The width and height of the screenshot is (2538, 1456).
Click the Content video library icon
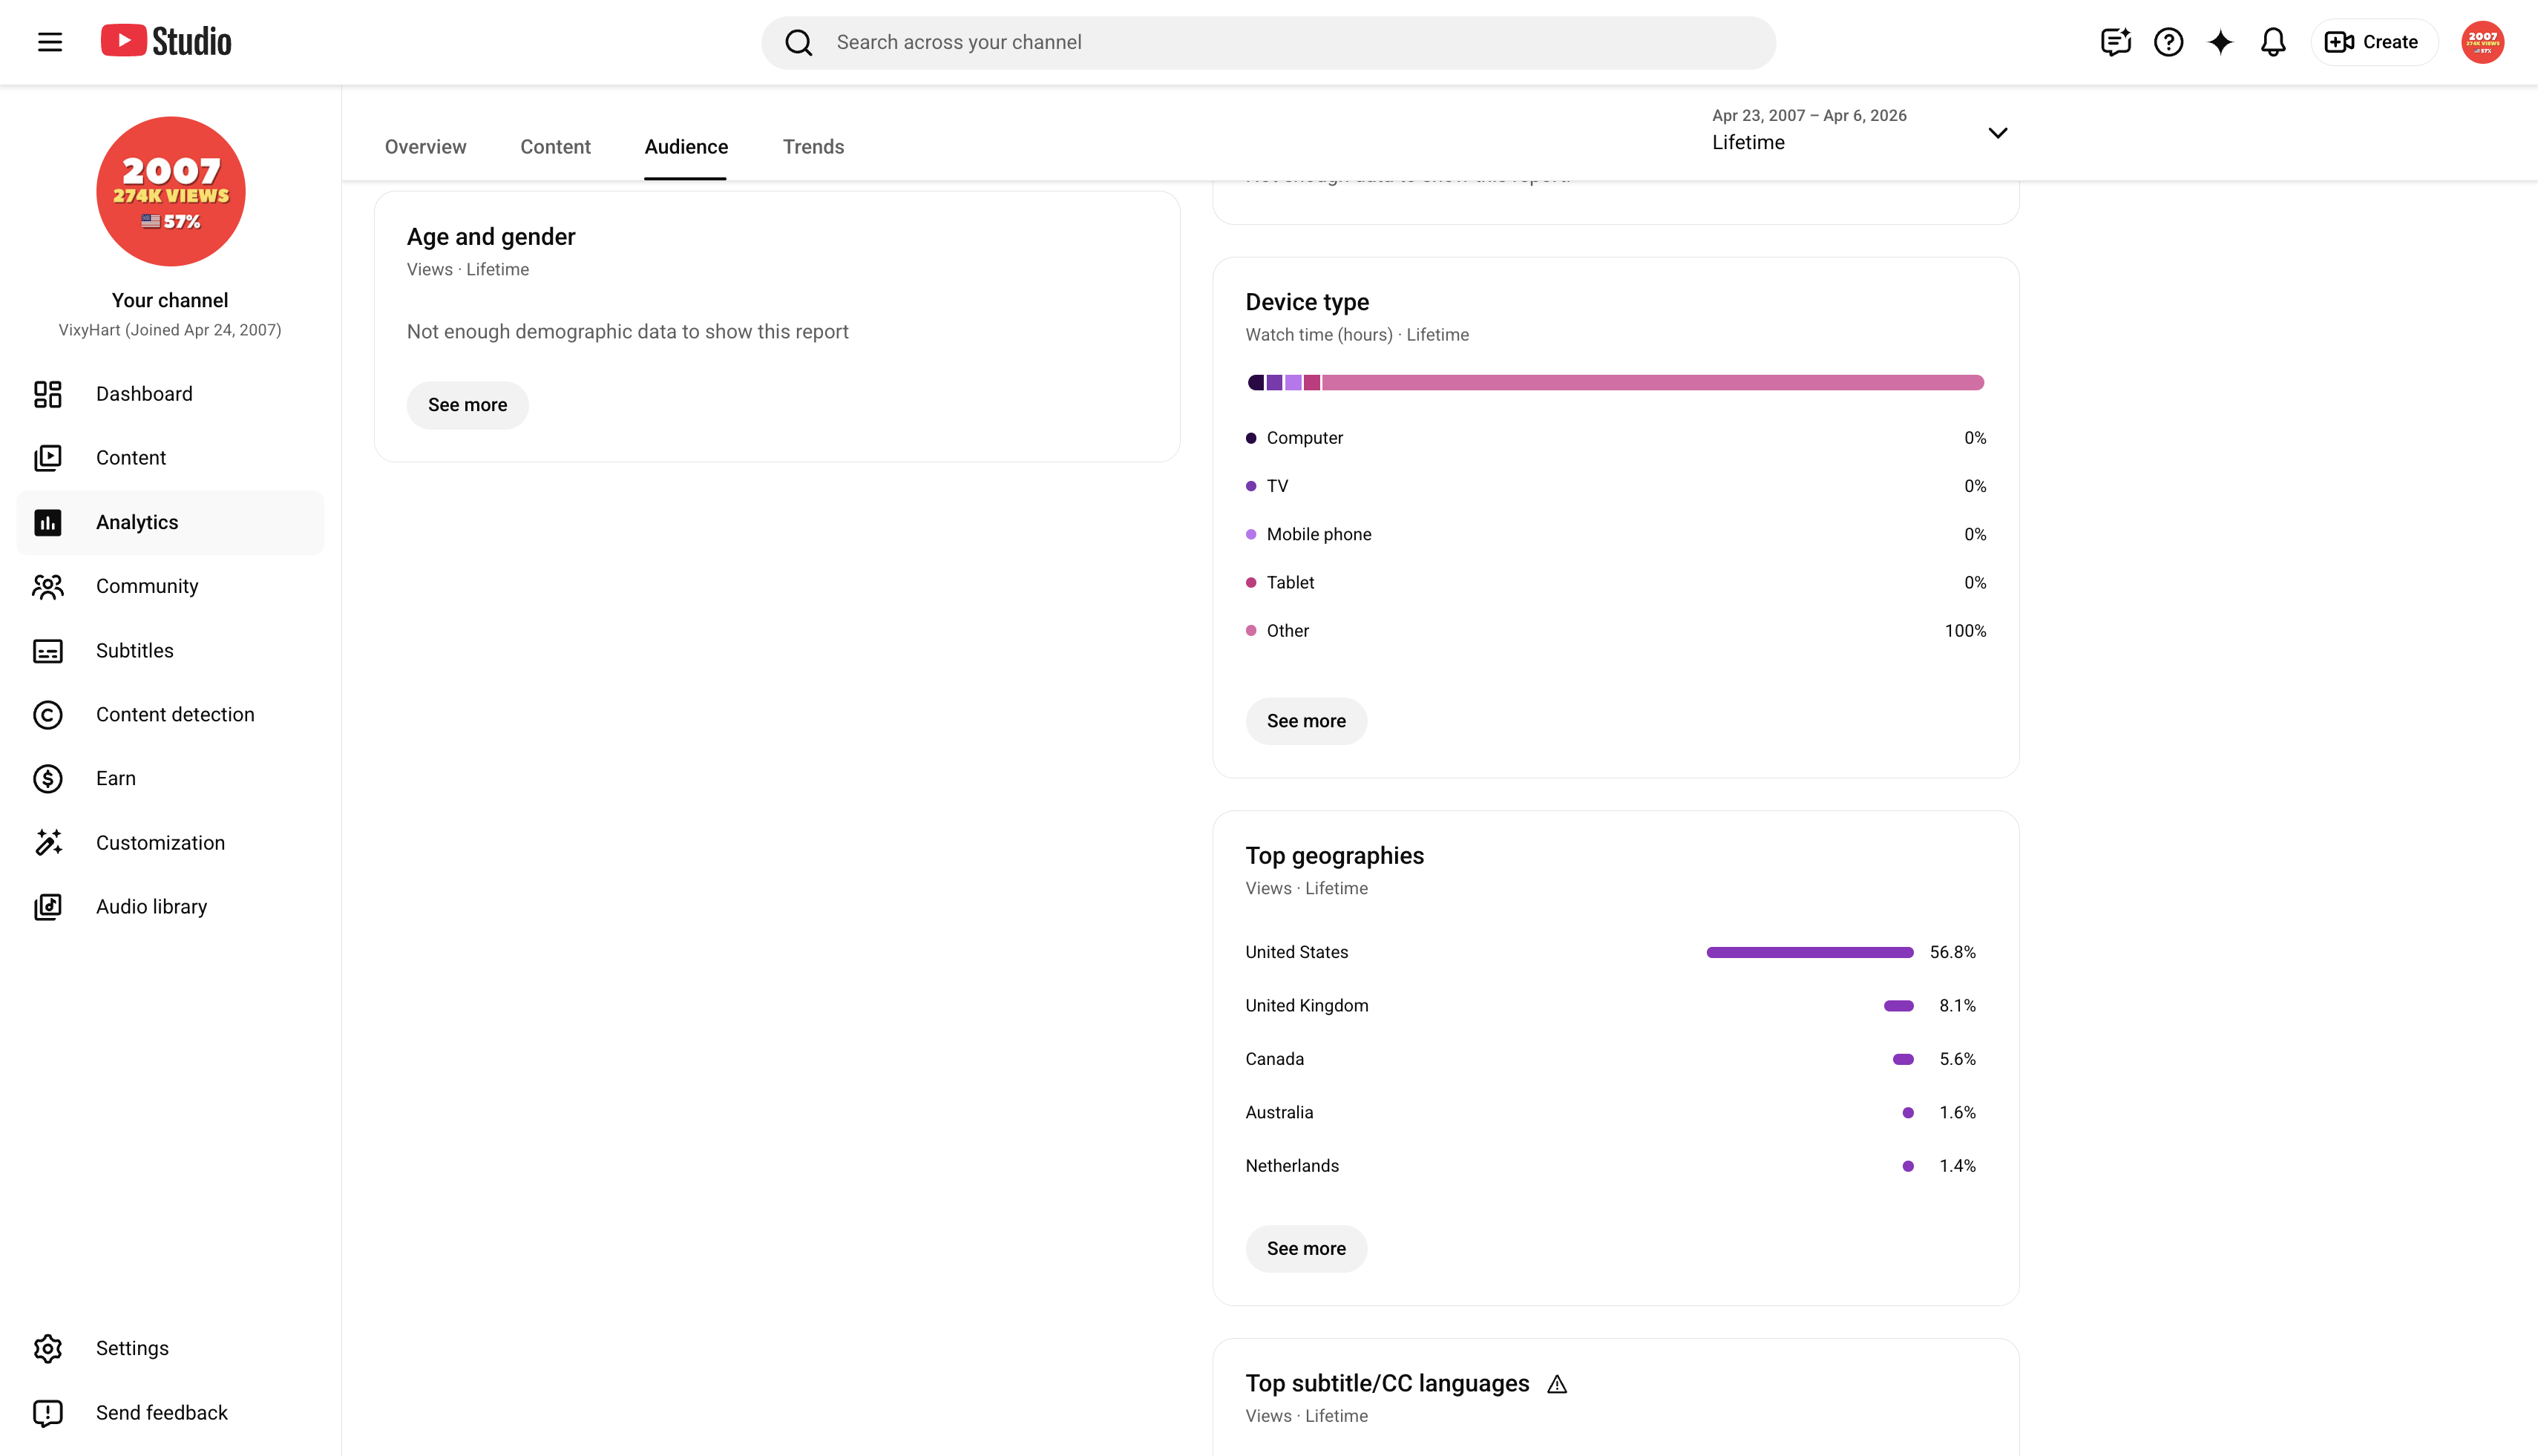48,458
